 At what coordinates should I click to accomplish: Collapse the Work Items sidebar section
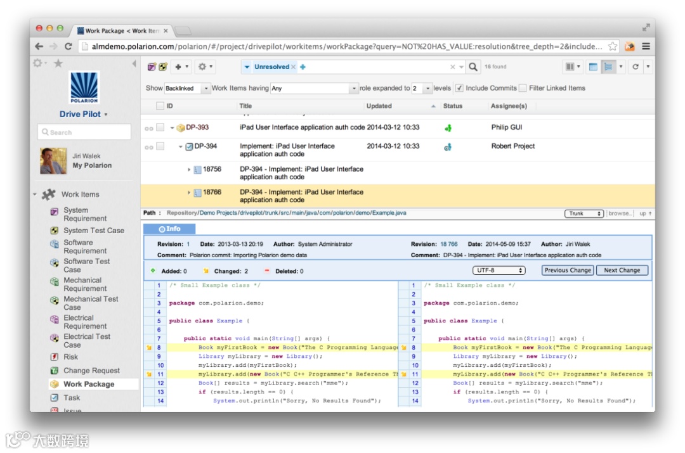(x=35, y=195)
